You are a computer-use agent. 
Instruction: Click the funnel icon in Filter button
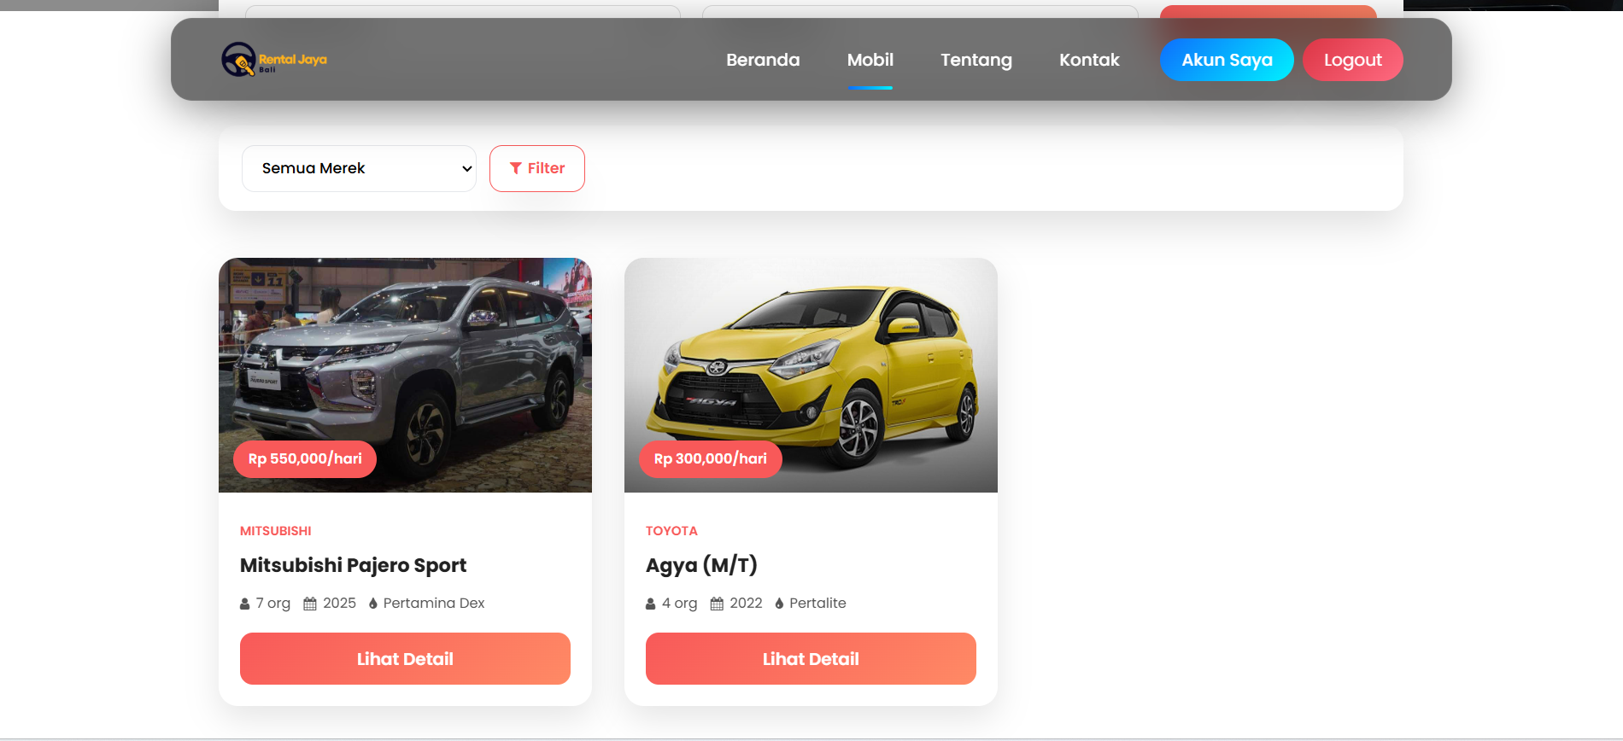click(x=515, y=168)
